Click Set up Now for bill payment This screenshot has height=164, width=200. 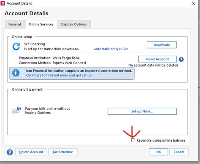point(142,111)
